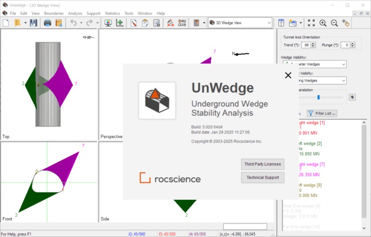Open the Tools menu
This screenshot has width=371, height=237.
tap(128, 13)
